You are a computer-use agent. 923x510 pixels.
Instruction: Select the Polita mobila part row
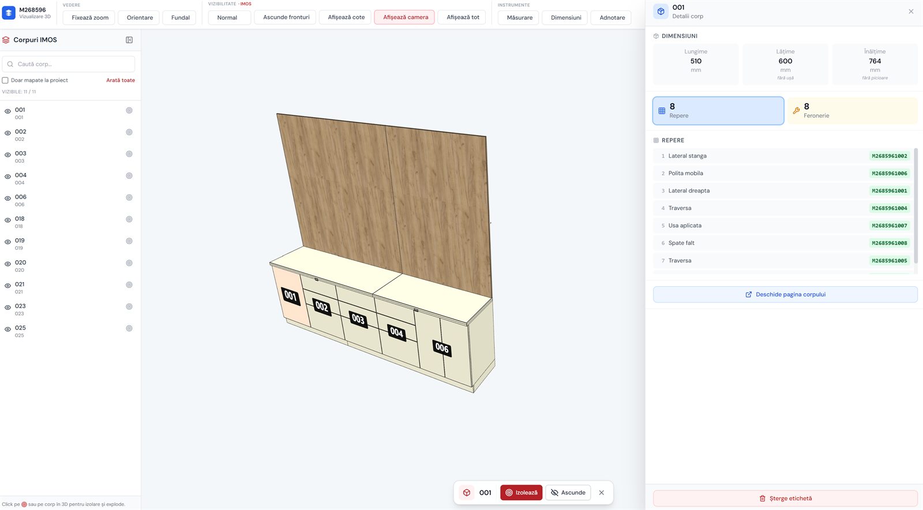coord(782,173)
